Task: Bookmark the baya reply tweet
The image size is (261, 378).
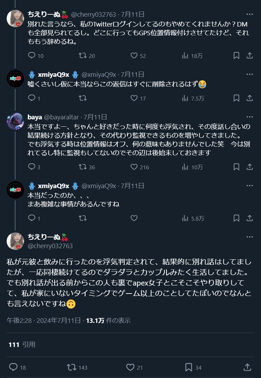Action: click(x=237, y=167)
